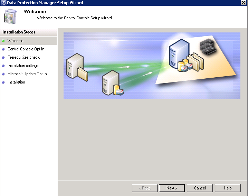Click the bullet beside Microsoft Update Opt-In
The width and height of the screenshot is (248, 196).
pyautogui.click(x=3, y=74)
